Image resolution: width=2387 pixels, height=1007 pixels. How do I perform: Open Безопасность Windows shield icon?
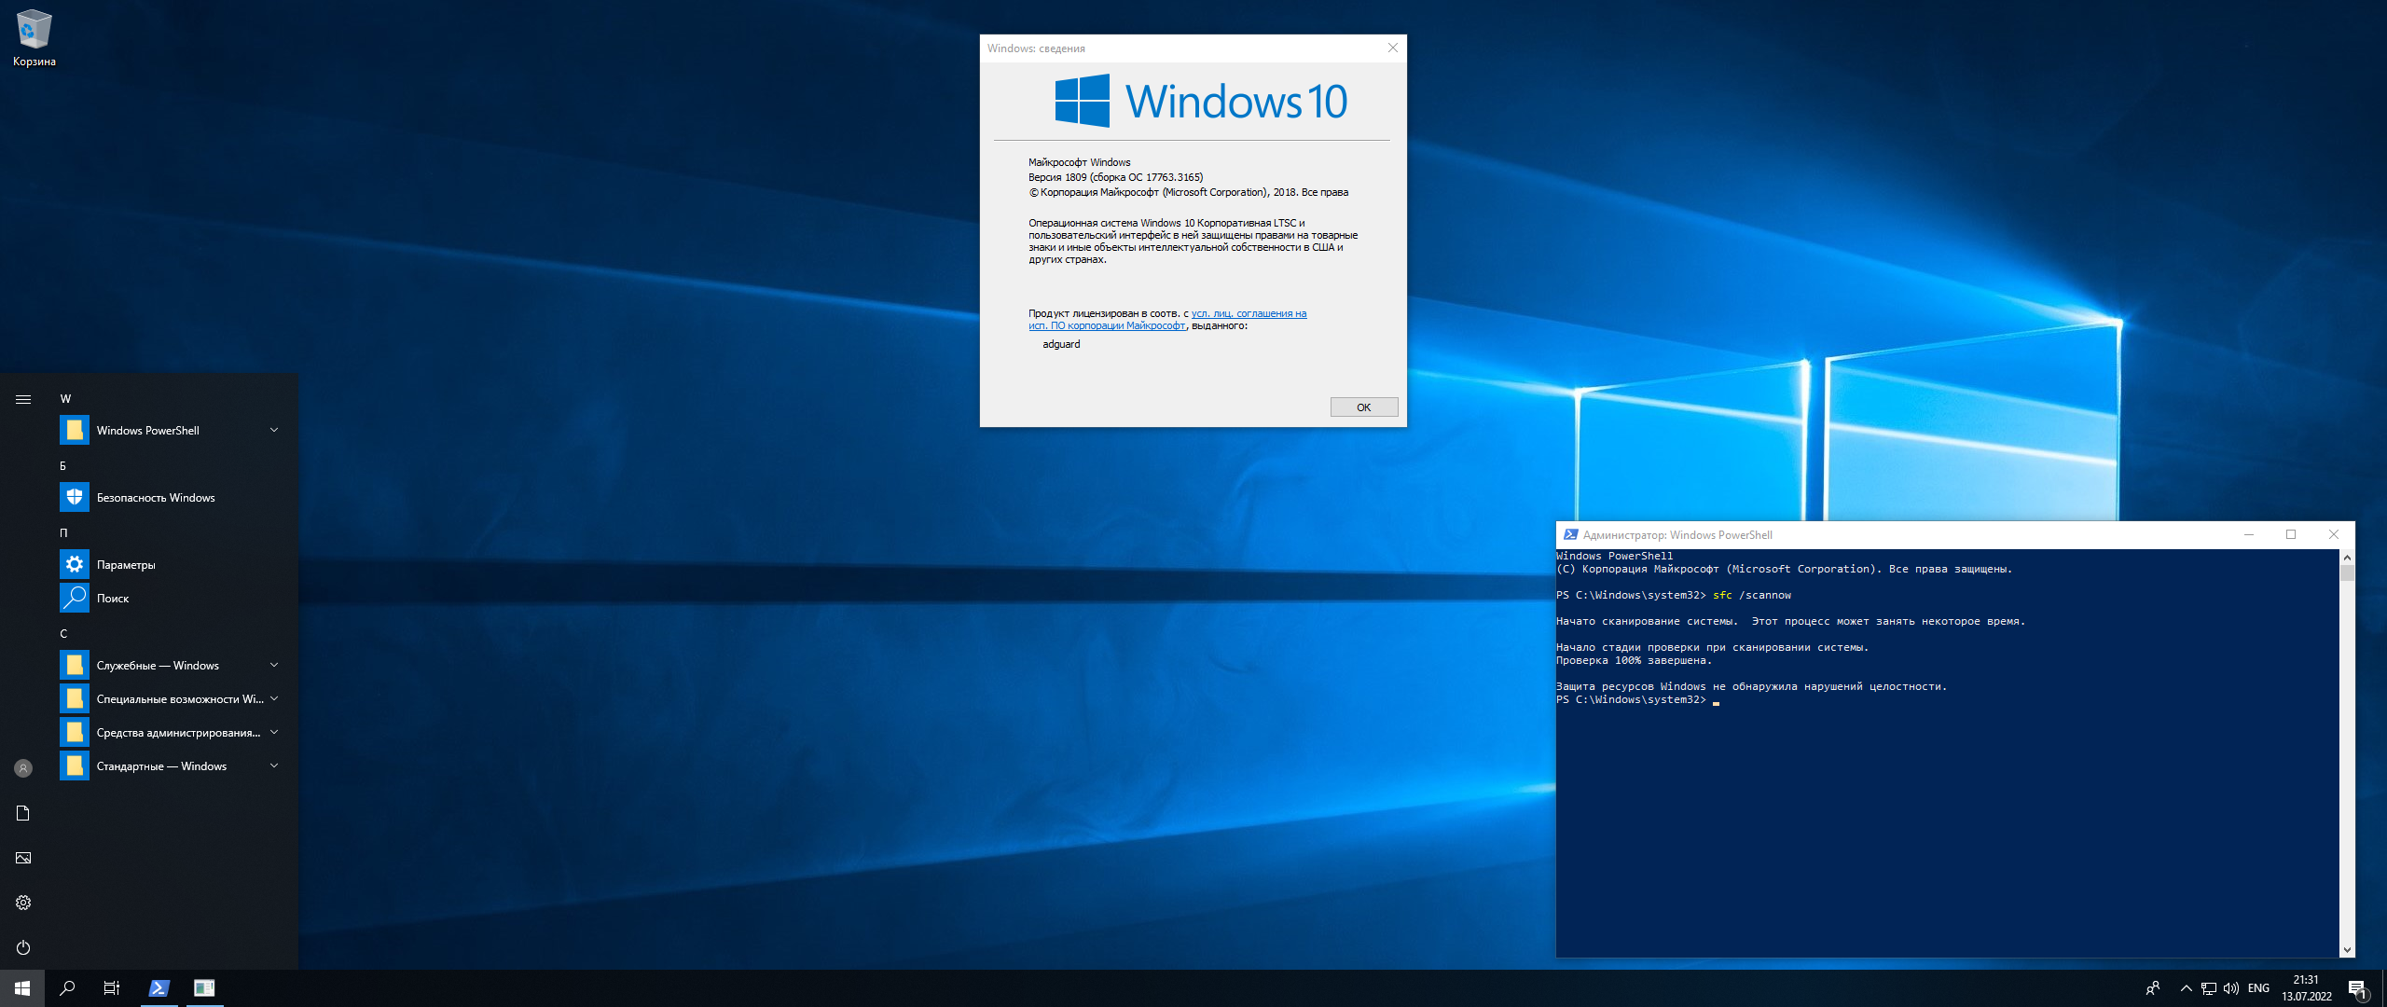[x=75, y=497]
